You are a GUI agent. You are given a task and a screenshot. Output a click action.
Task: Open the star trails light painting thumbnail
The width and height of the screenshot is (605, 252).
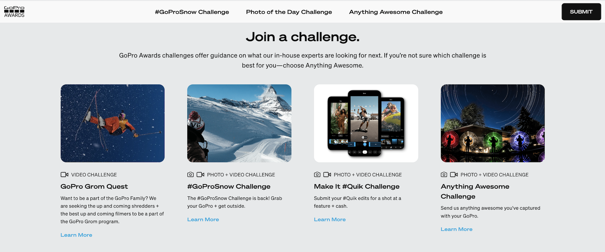point(493,123)
